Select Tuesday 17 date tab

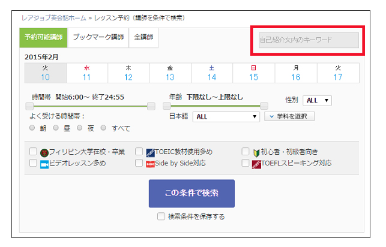(x=338, y=73)
